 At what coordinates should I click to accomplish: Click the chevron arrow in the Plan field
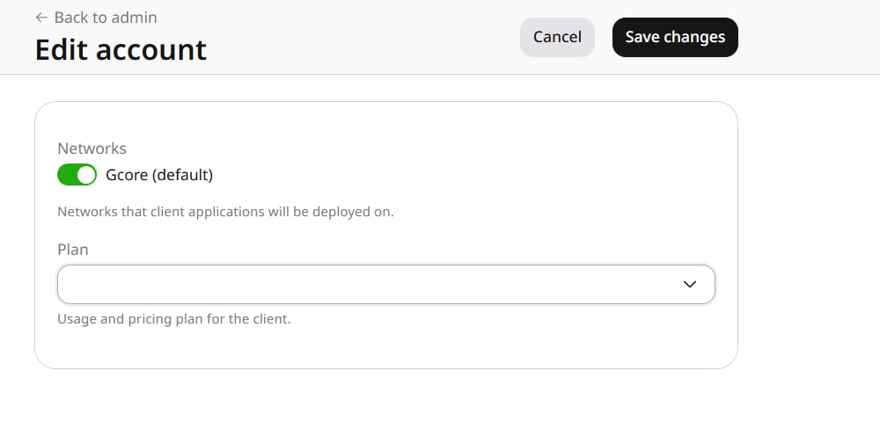[x=690, y=284]
